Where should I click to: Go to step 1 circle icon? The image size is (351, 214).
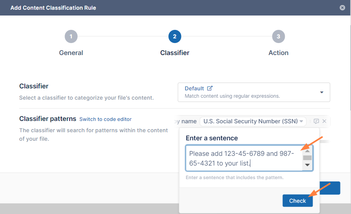coord(71,37)
